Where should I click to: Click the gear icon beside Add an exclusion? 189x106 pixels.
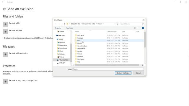(x=4, y=9)
